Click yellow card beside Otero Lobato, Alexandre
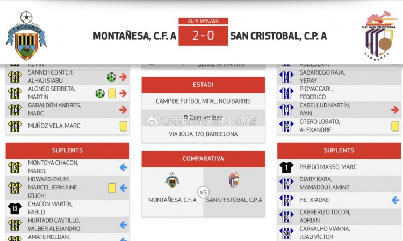403x241 pixels. pos(395,126)
